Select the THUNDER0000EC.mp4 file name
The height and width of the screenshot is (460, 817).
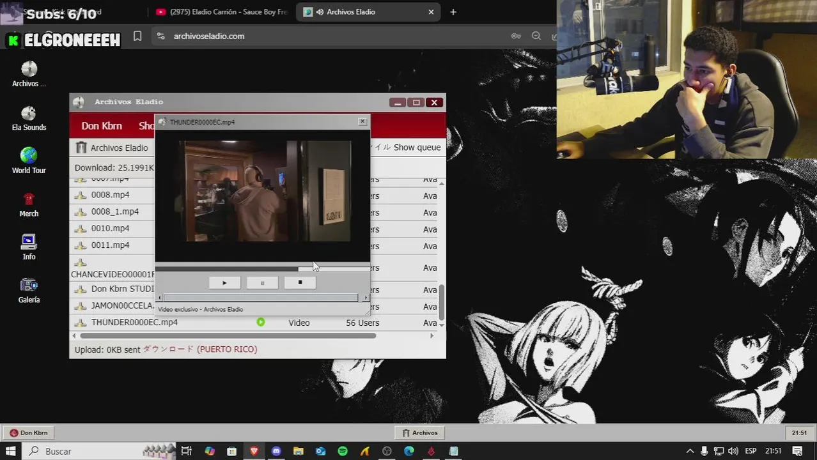[134, 323]
